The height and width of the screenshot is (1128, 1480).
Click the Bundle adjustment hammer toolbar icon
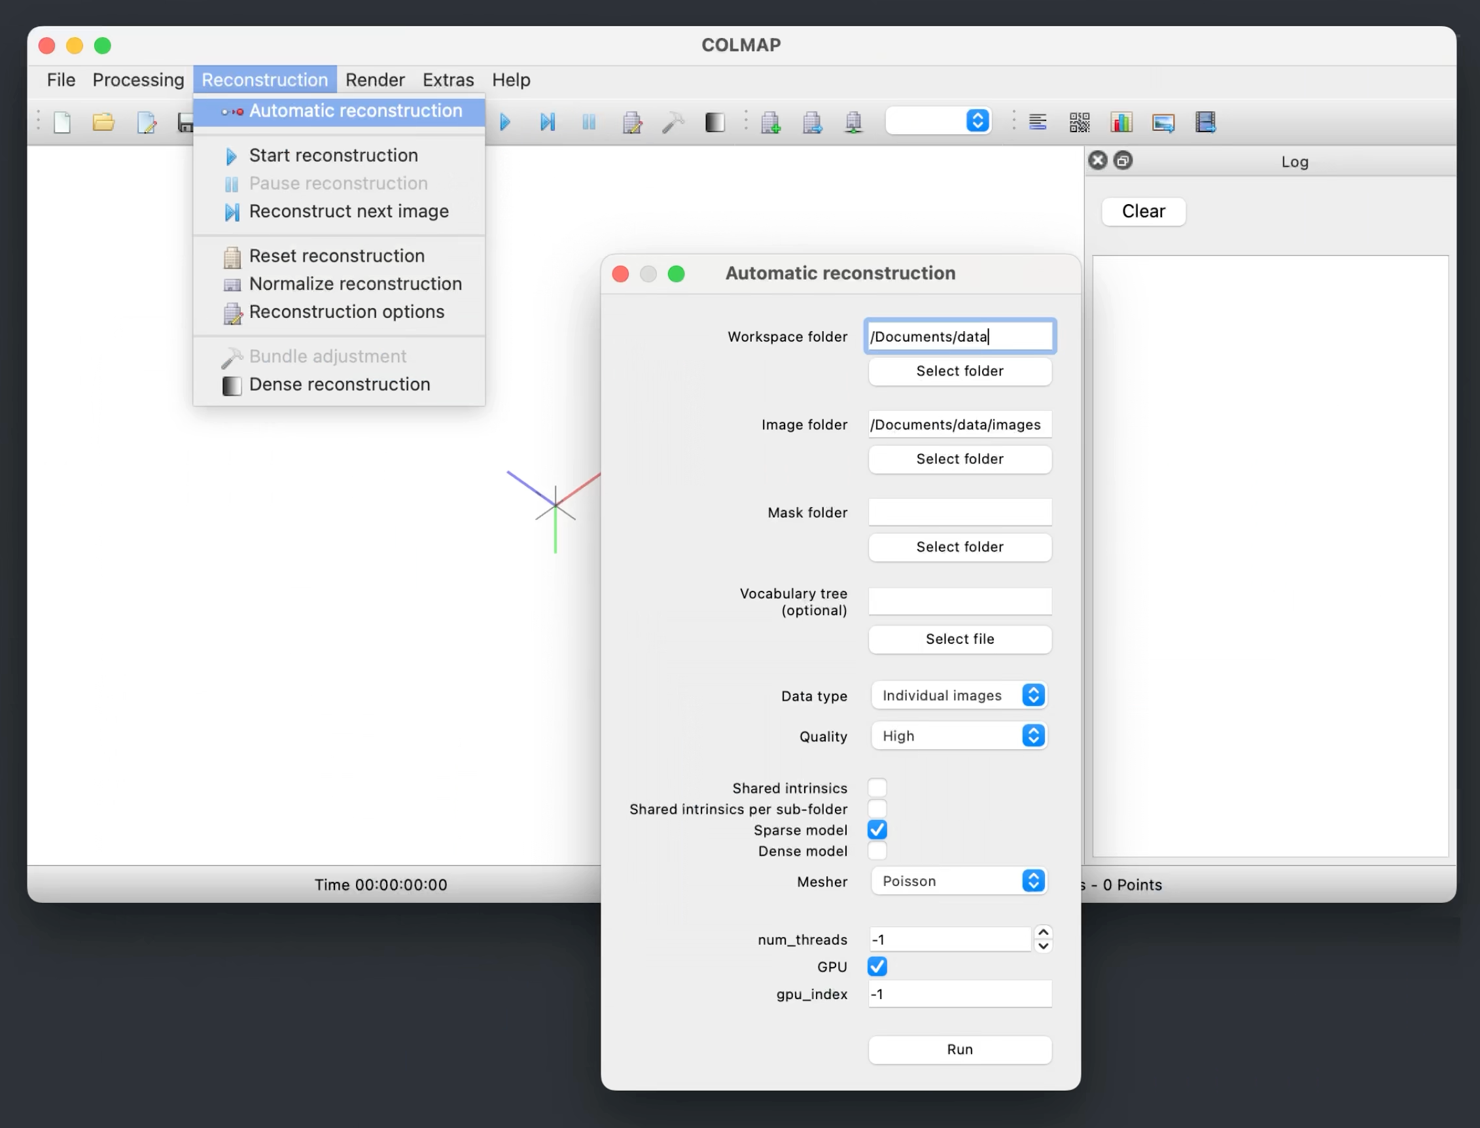[x=673, y=122]
